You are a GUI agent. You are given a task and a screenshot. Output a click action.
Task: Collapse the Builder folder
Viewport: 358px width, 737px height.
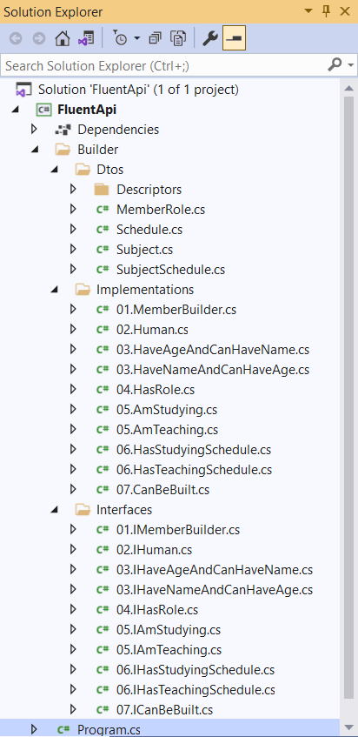(x=35, y=150)
